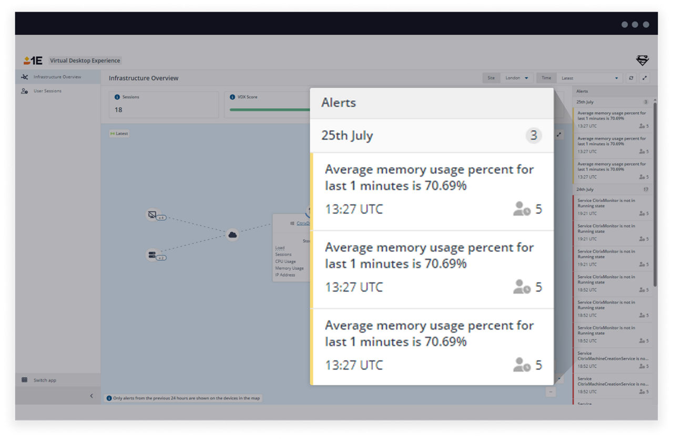Click the Memory Usage label in tooltip
Screen dimensions: 673x439
coord(289,268)
